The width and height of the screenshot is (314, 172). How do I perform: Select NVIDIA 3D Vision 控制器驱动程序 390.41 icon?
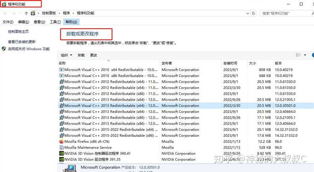[x=62, y=153]
